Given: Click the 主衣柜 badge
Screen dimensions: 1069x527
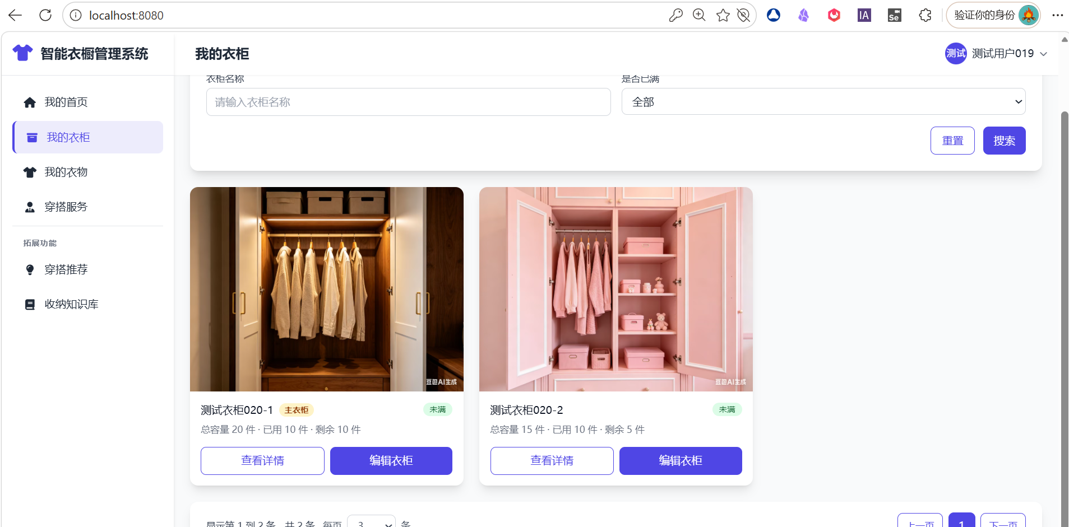Looking at the screenshot, I should pyautogui.click(x=297, y=410).
